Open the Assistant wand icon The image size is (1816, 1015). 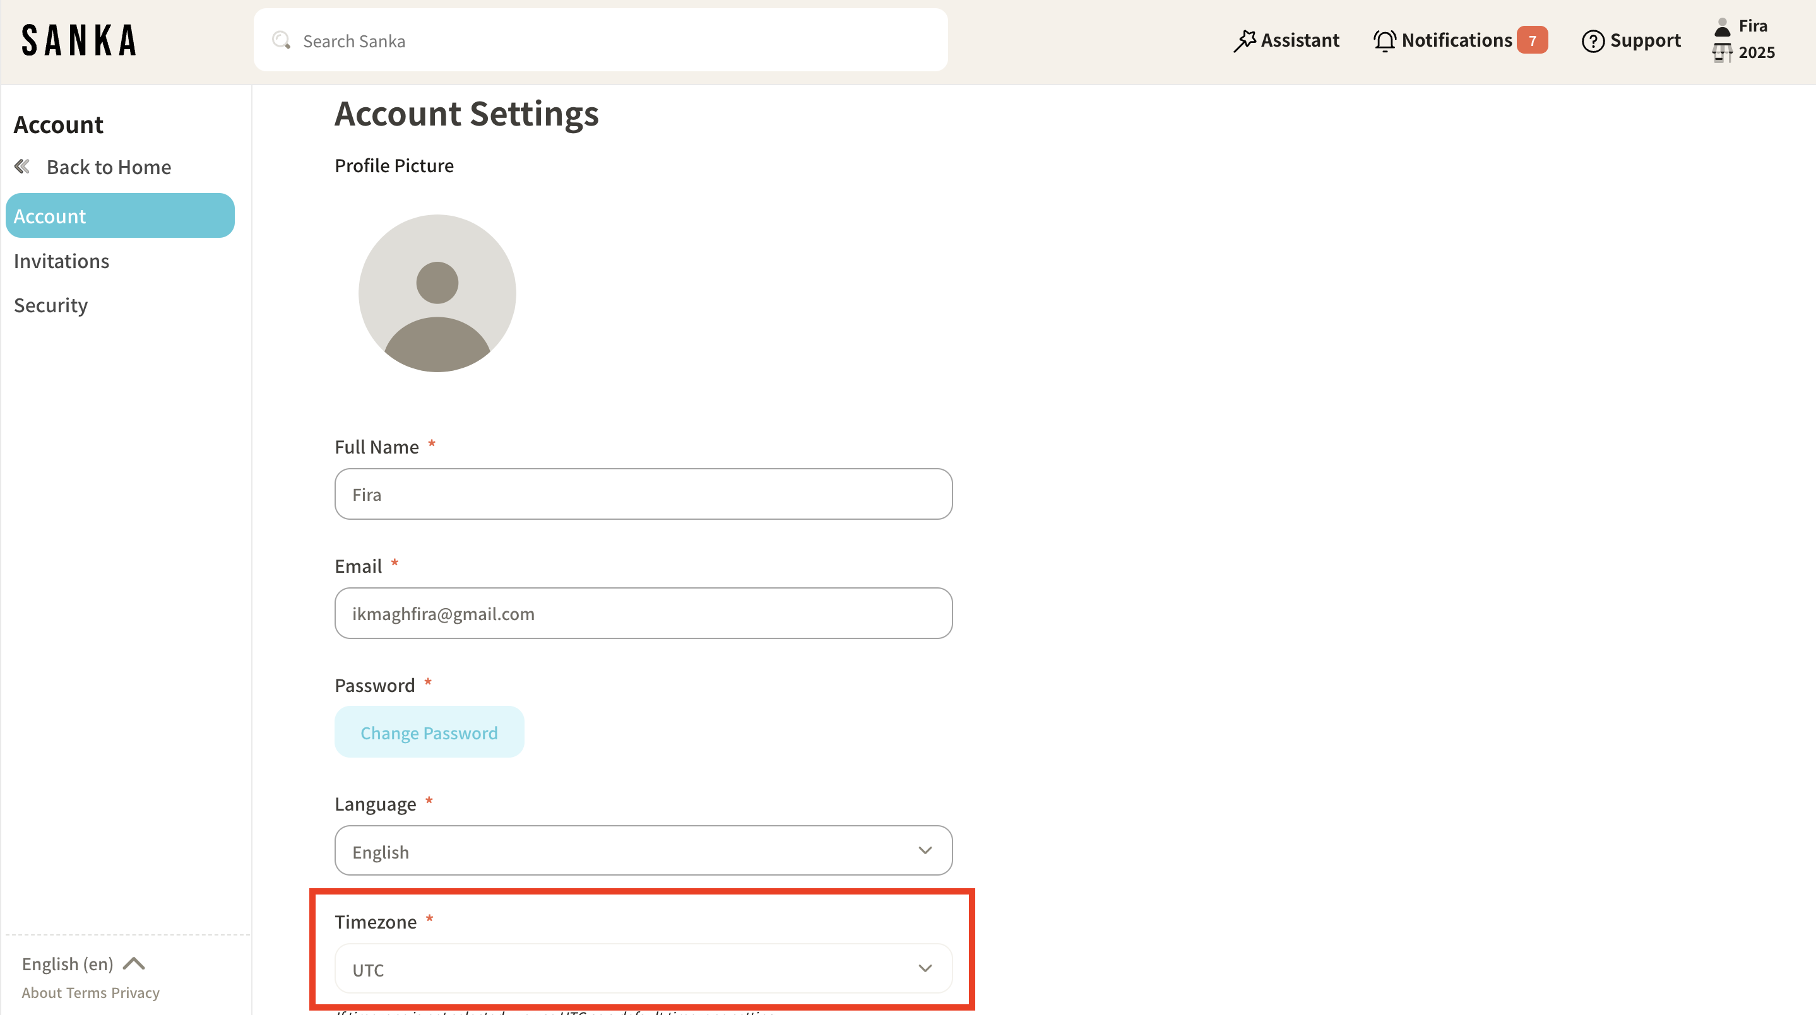1245,41
